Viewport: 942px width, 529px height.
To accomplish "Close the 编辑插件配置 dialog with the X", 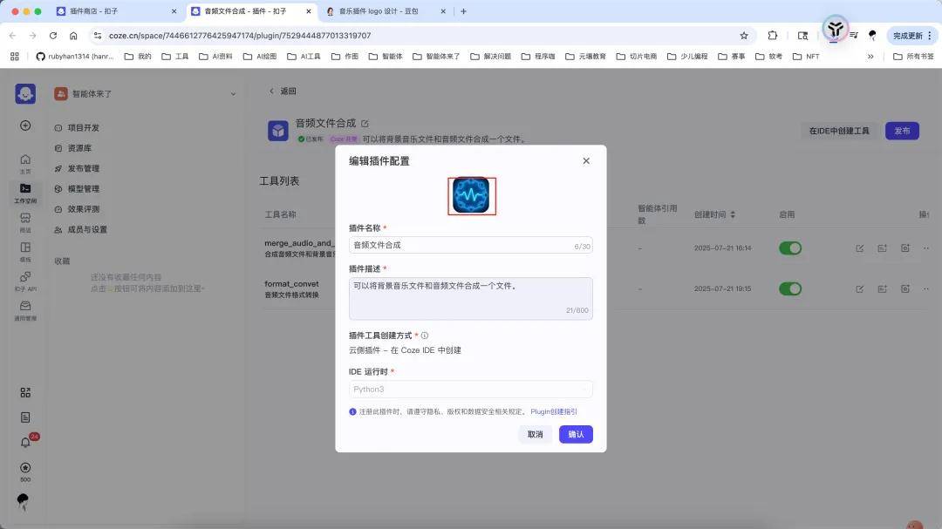I will point(586,161).
